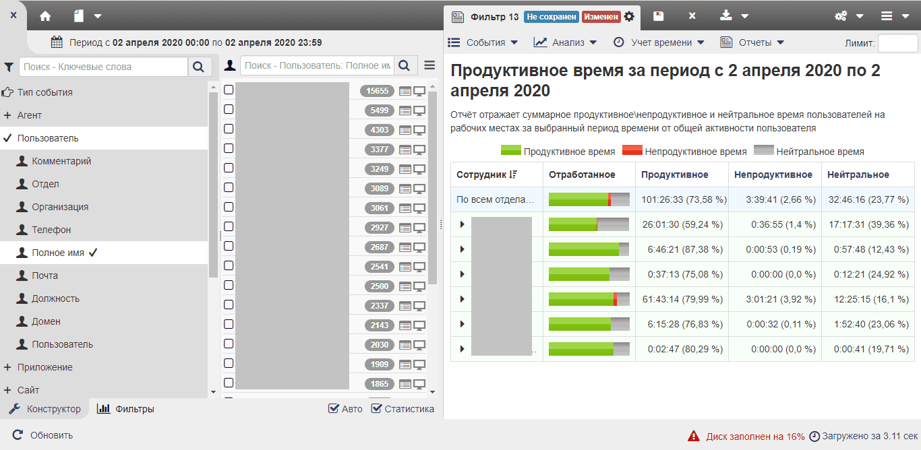Expand the Сайт filter group
The height and width of the screenshot is (450, 921).
click(7, 390)
